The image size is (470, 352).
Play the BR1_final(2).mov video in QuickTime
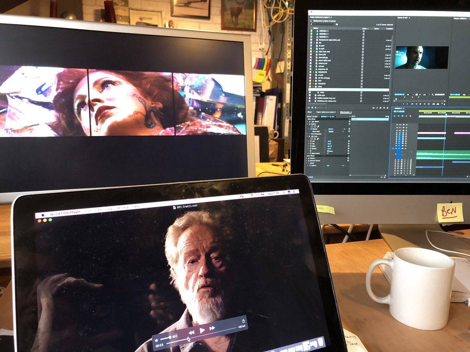click(x=202, y=330)
